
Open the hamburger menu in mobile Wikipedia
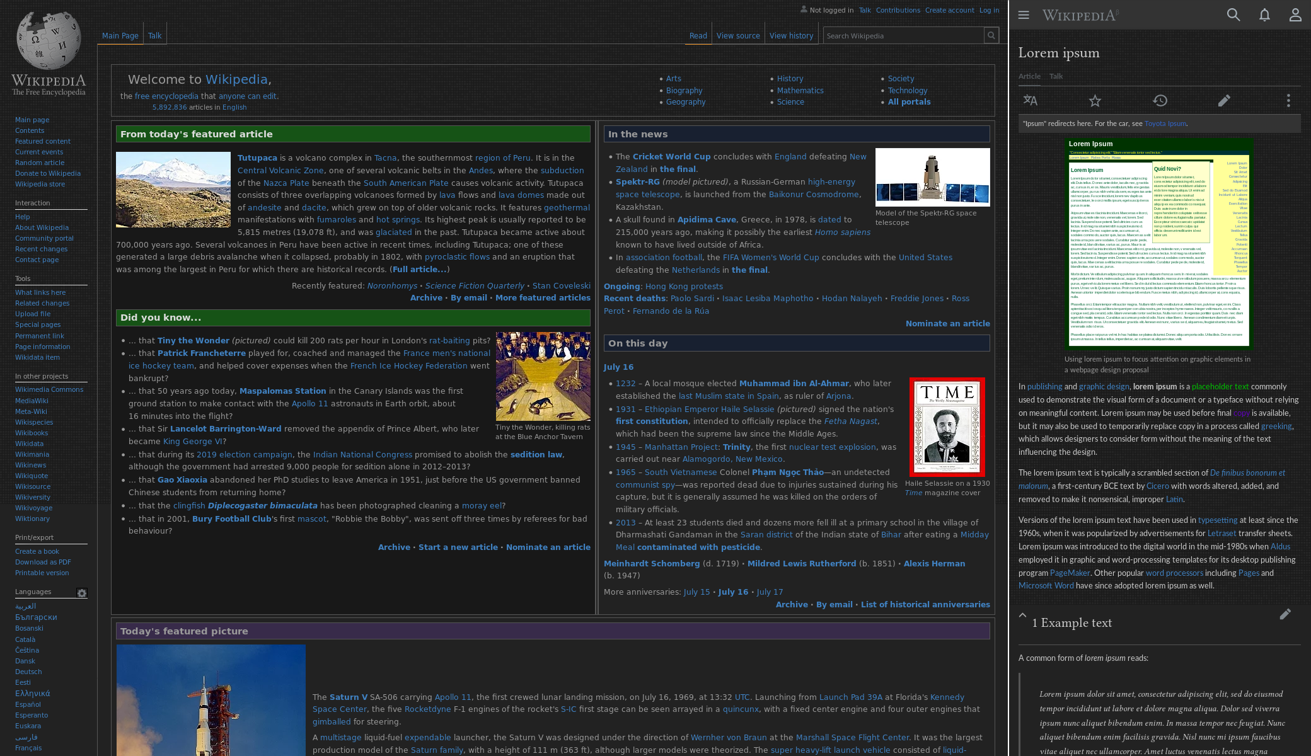pyautogui.click(x=1024, y=14)
